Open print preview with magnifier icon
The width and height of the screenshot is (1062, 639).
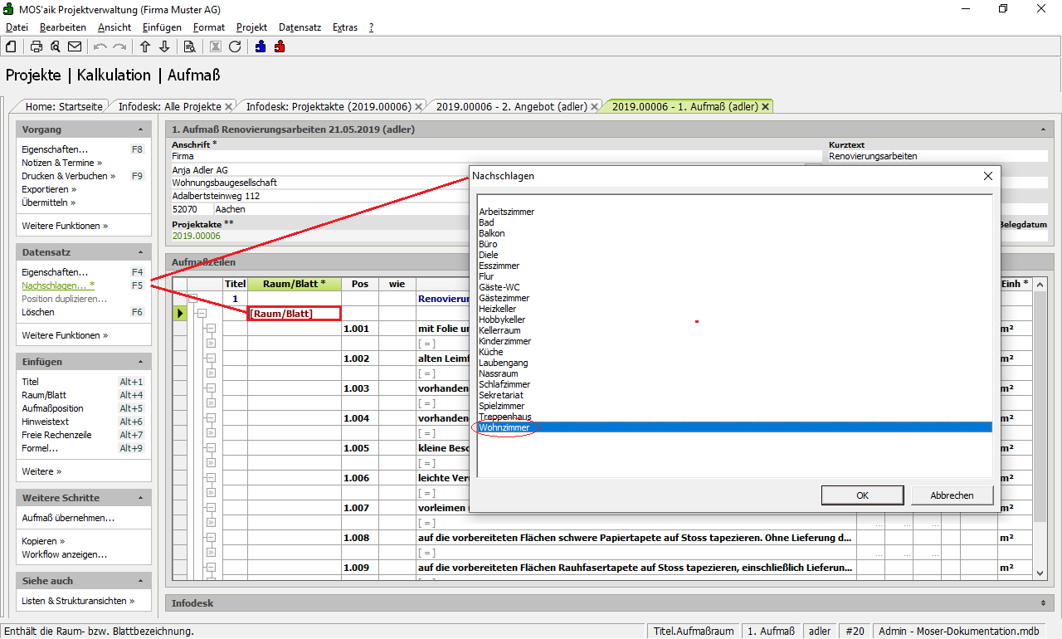pyautogui.click(x=56, y=46)
